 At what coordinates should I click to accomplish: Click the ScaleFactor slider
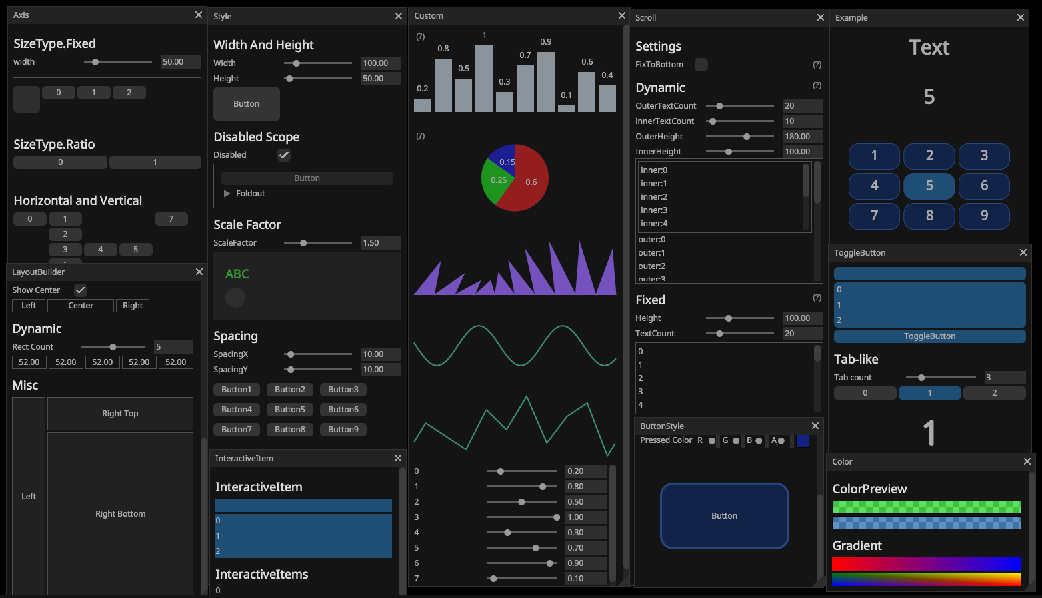coord(318,243)
